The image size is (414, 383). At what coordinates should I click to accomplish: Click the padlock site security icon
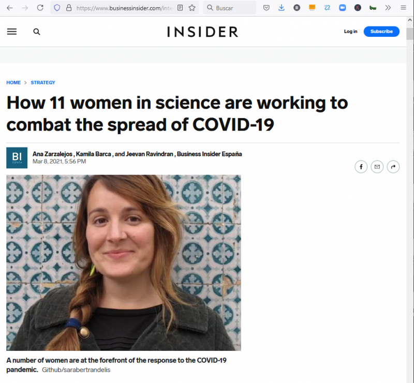69,8
